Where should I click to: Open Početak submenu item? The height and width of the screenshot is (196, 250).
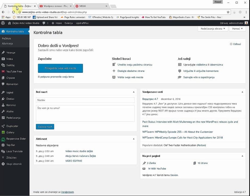click(x=6, y=38)
